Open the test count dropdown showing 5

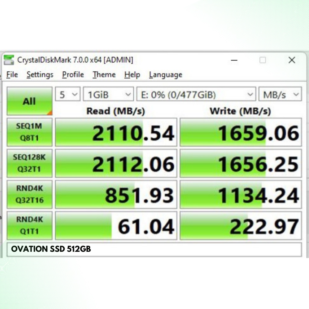click(67, 94)
